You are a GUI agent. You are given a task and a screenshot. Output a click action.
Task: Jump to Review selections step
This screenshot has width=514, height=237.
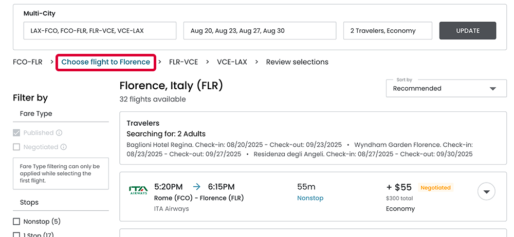click(x=297, y=62)
